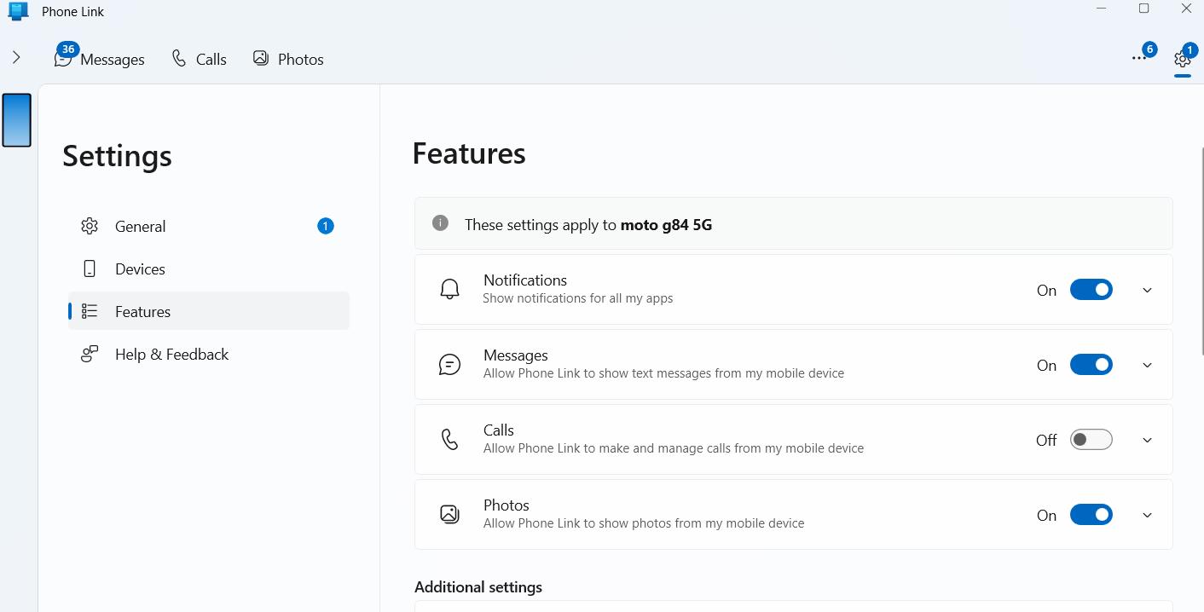Switch to the Devices settings section
Image resolution: width=1204 pixels, height=612 pixels.
[x=140, y=268]
